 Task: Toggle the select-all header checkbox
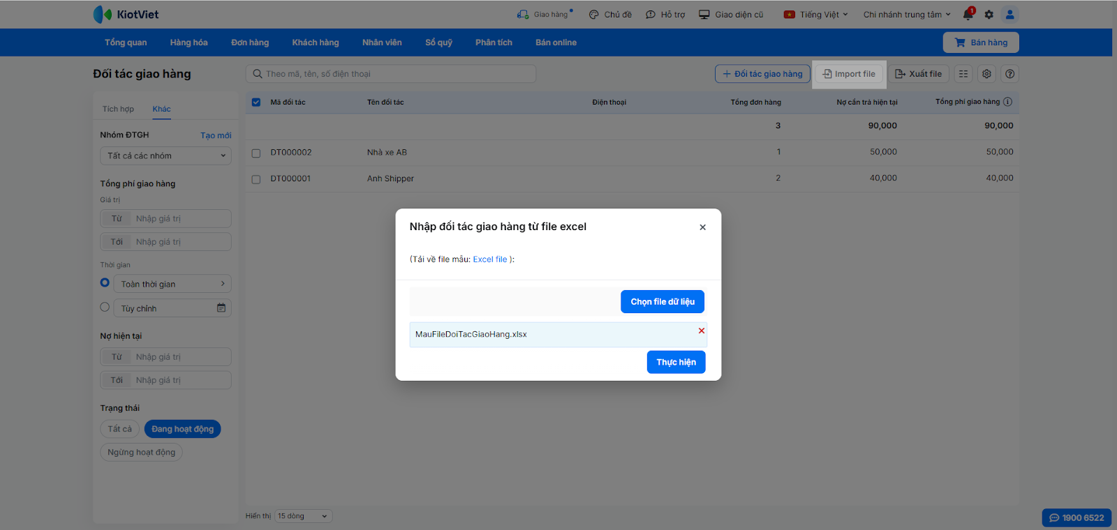click(x=256, y=103)
